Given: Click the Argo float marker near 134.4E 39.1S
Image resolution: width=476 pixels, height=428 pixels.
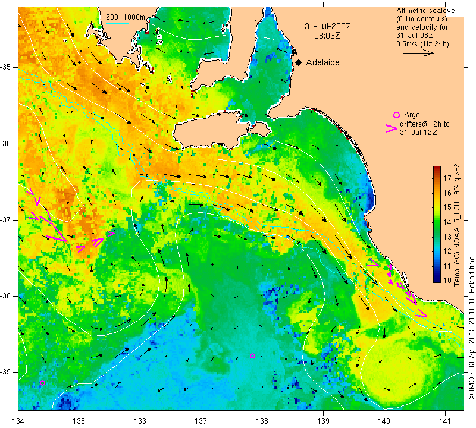Looking at the screenshot, I should pos(43,383).
